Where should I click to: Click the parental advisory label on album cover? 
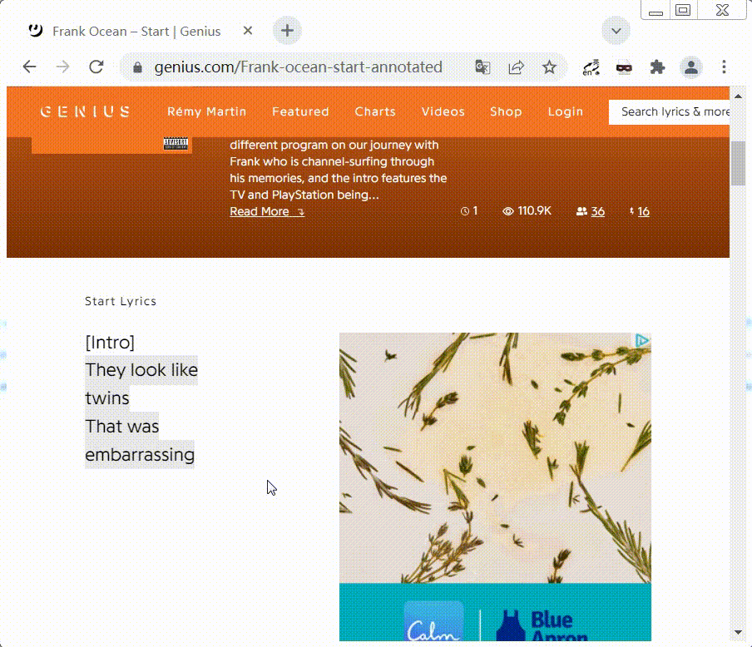point(176,143)
